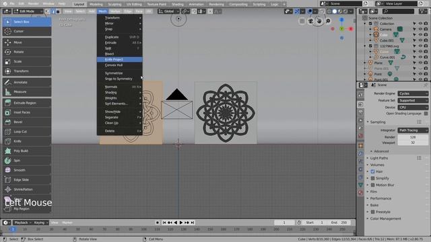Image resolution: width=431 pixels, height=242 pixels.
Task: Open the Keying menu in timeline
Action: pos(40,223)
